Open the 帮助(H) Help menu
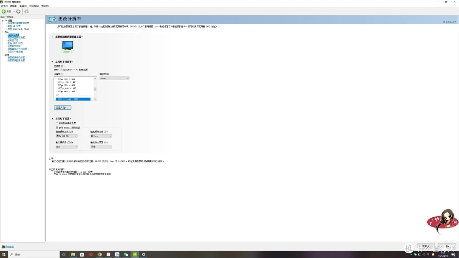 pyautogui.click(x=45, y=6)
